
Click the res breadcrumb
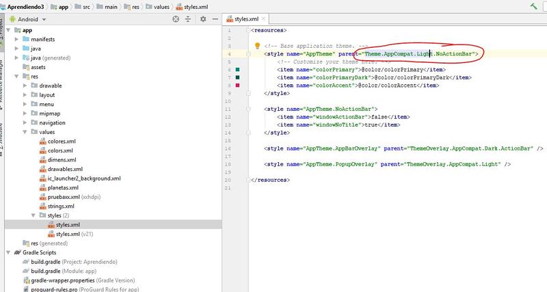(x=131, y=7)
